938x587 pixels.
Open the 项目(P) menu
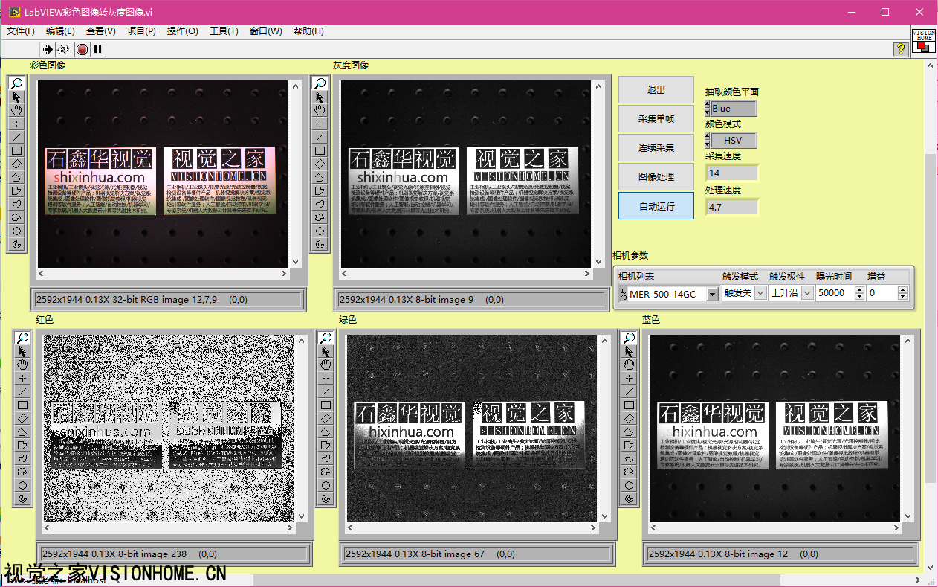click(x=141, y=31)
